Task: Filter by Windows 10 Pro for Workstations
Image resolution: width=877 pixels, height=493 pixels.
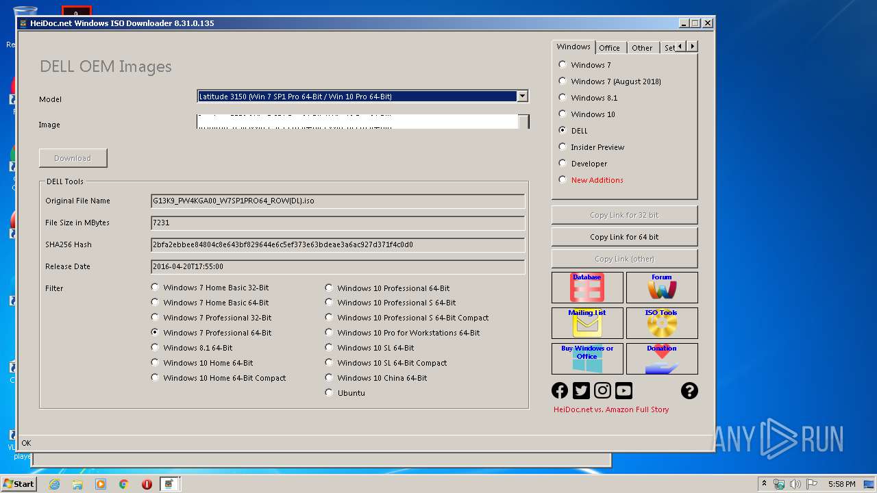Action: tap(329, 332)
